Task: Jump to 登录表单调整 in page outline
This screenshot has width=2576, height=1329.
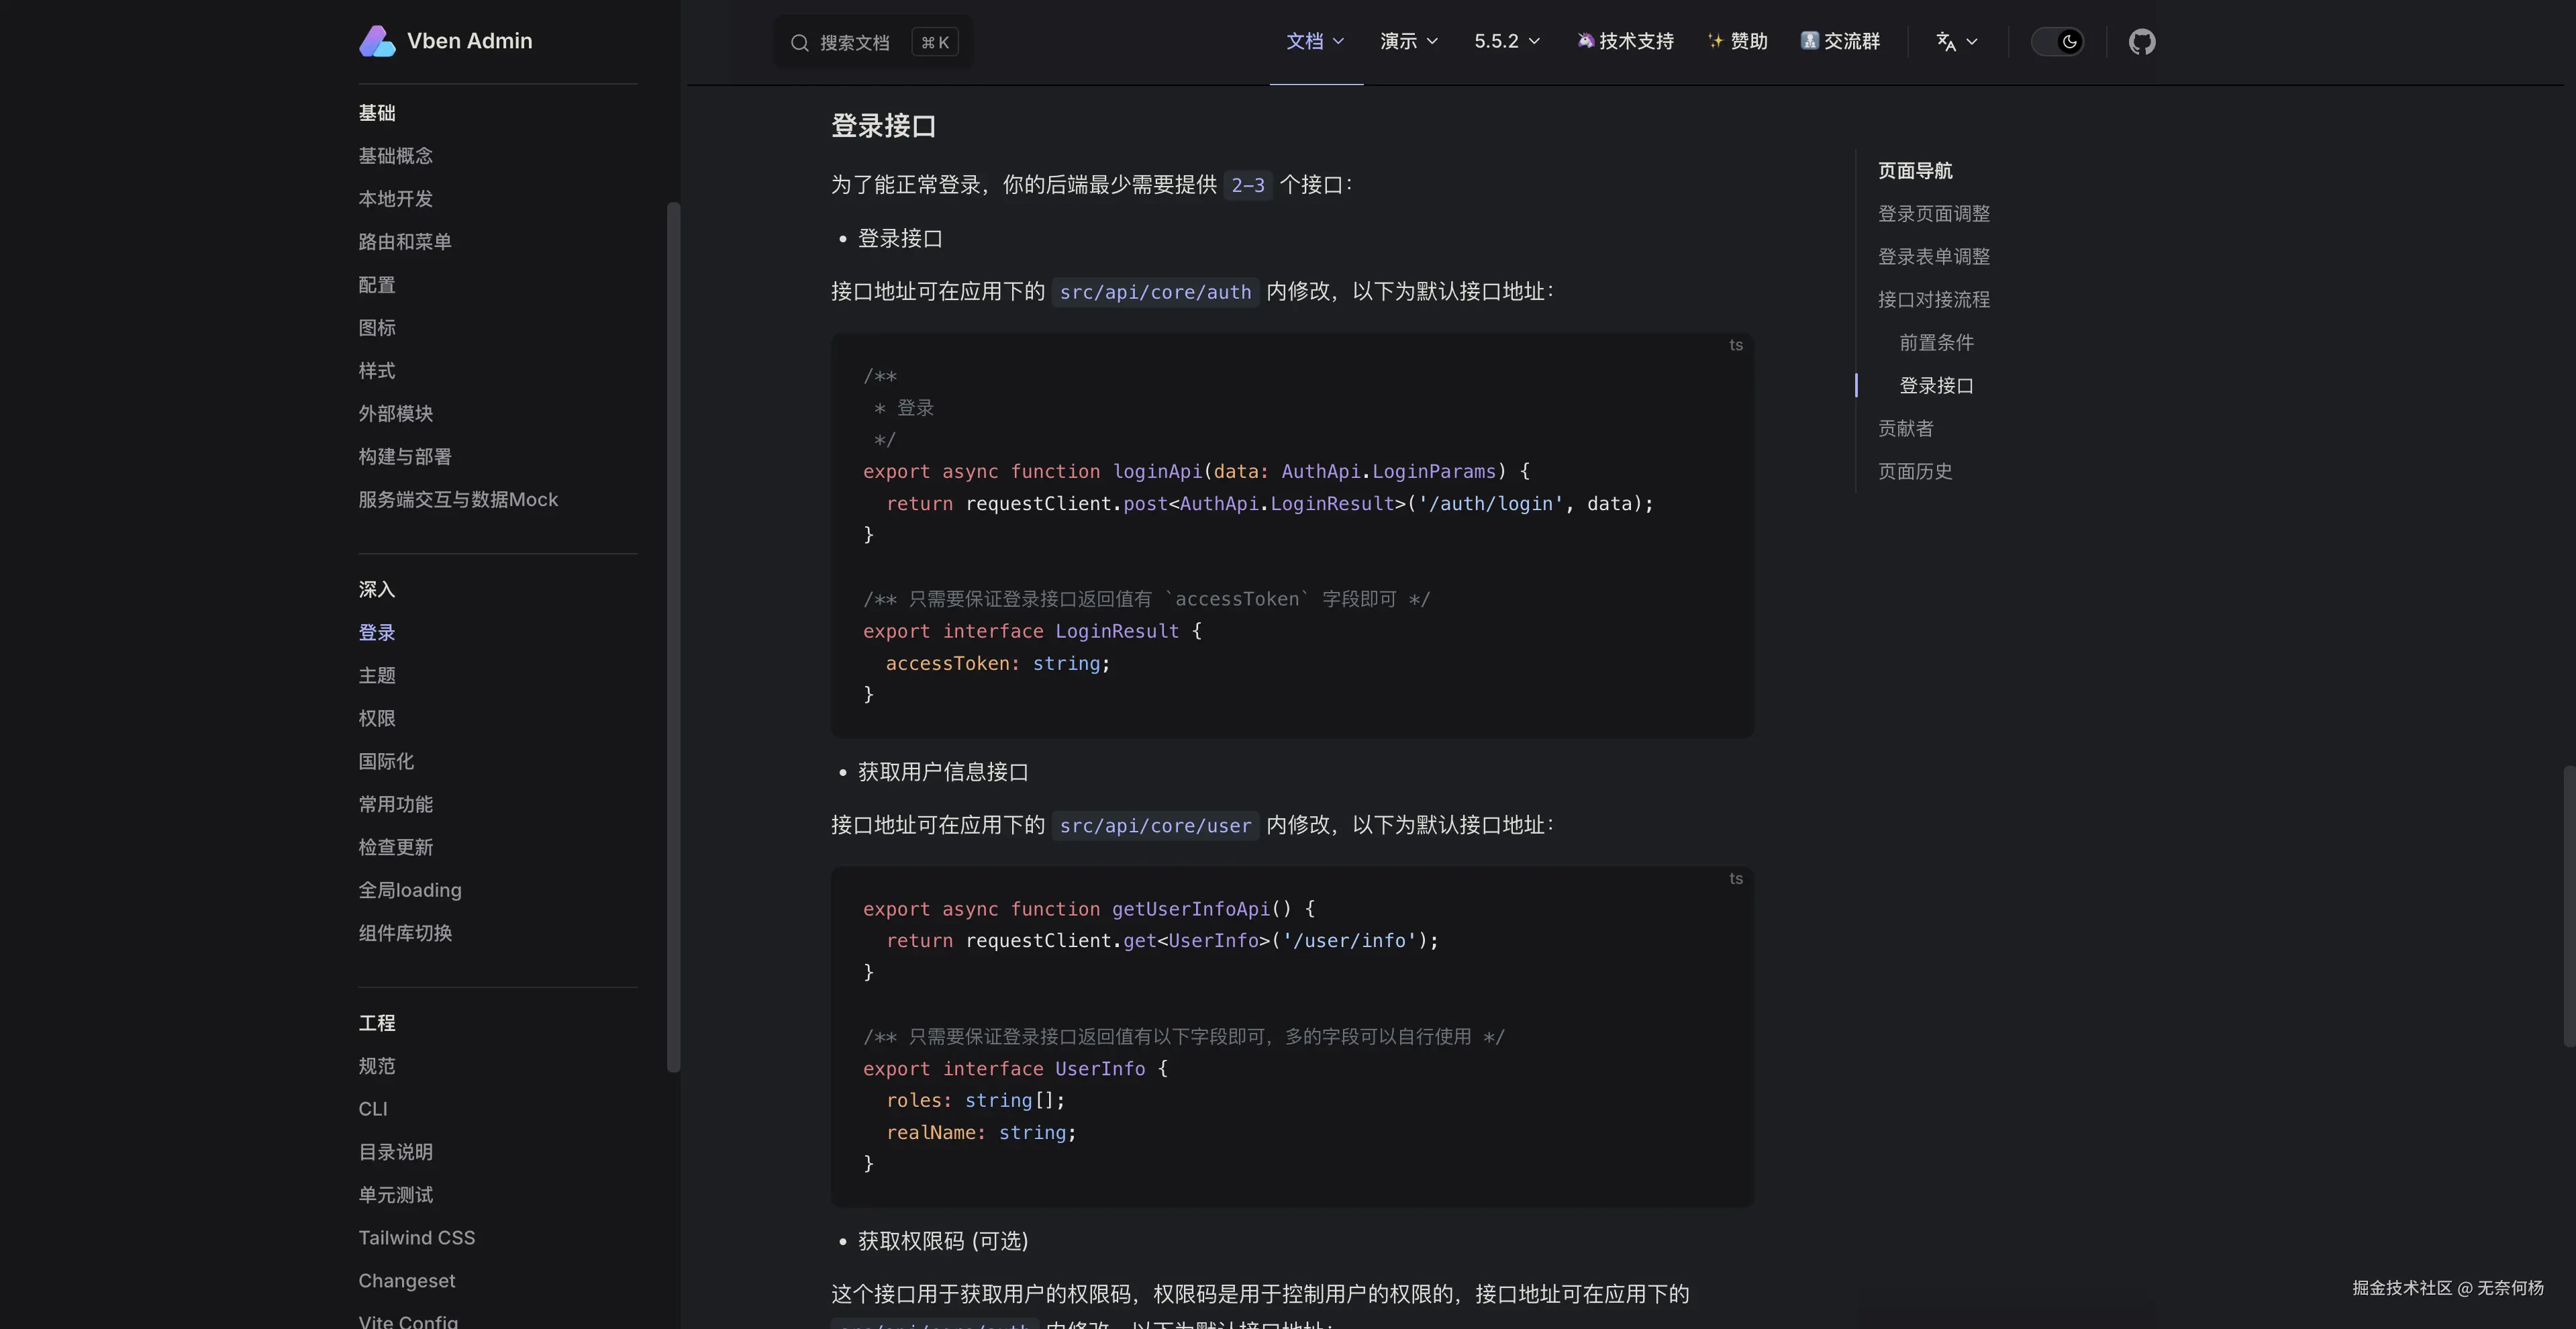Action: [1933, 257]
